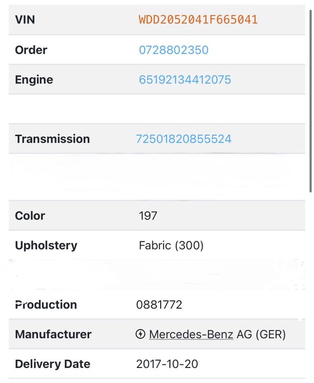The height and width of the screenshot is (383, 314).
Task: Click the VIN number WDD2052041F665041
Action: [x=198, y=20]
